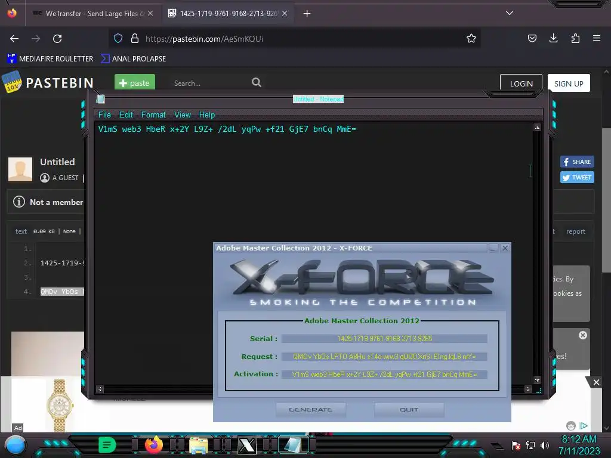Click the padlock site info icon

click(135, 38)
